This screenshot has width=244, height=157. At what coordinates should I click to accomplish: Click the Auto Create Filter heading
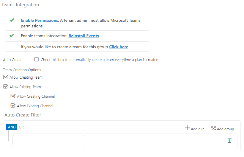point(23,115)
